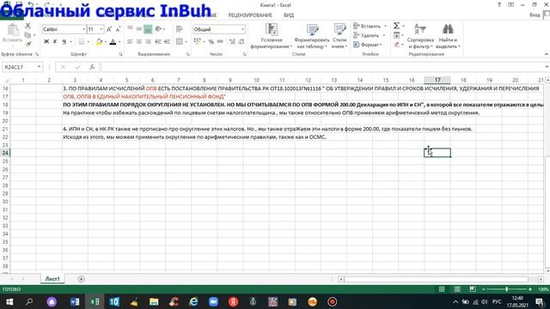This screenshot has width=550, height=309.
Task: Open Word from the taskbar
Action: [x=75, y=301]
